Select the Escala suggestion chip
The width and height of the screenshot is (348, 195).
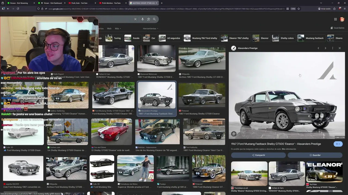coord(132,38)
